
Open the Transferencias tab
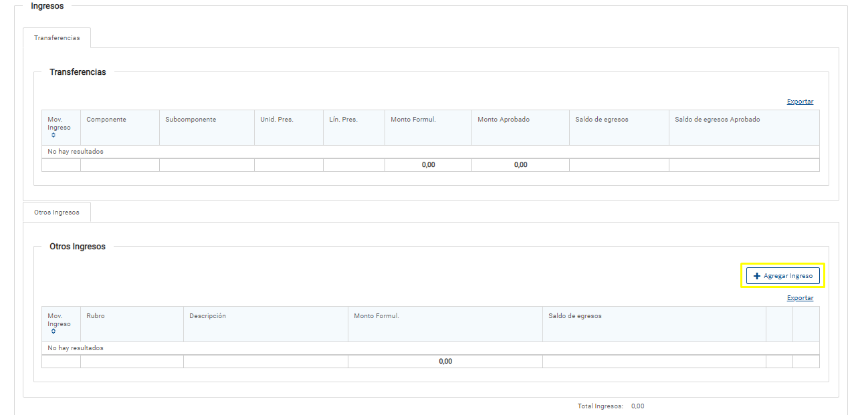[57, 38]
